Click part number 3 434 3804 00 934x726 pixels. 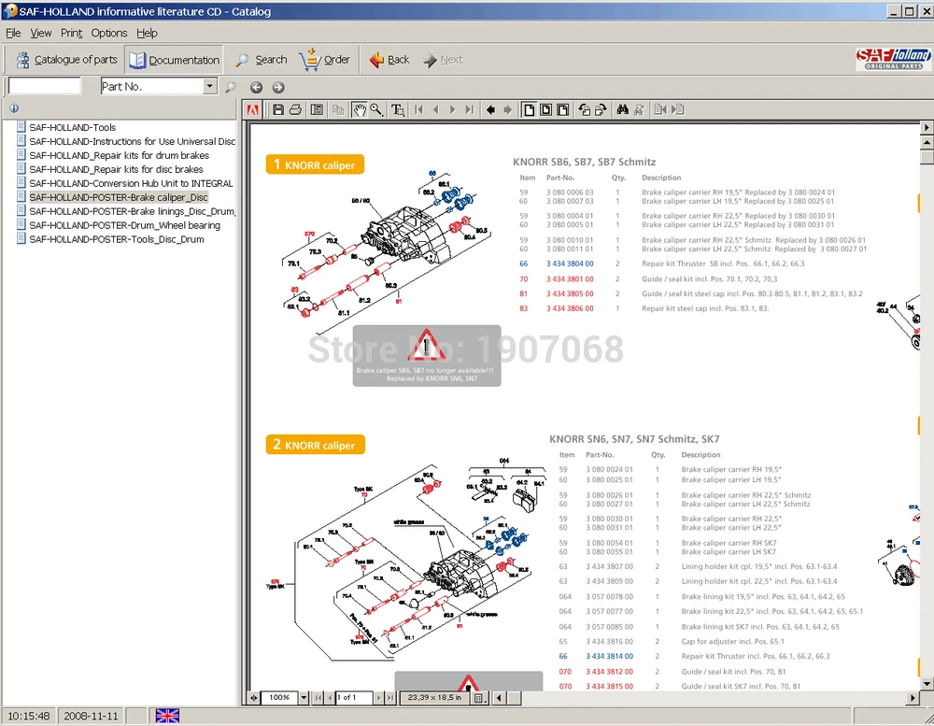[570, 263]
